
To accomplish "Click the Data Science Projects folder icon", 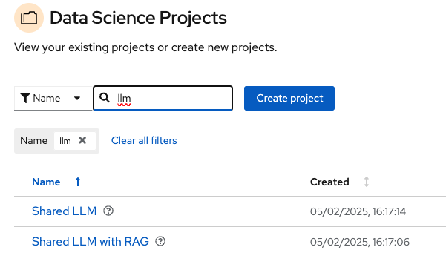I will click(x=29, y=18).
